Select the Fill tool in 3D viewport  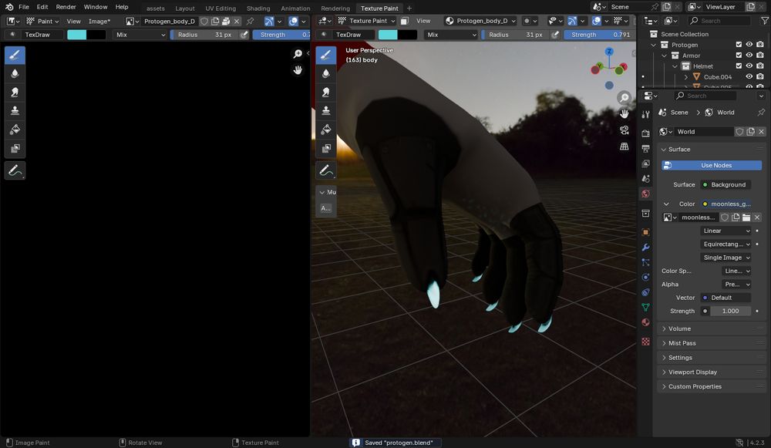[325, 130]
